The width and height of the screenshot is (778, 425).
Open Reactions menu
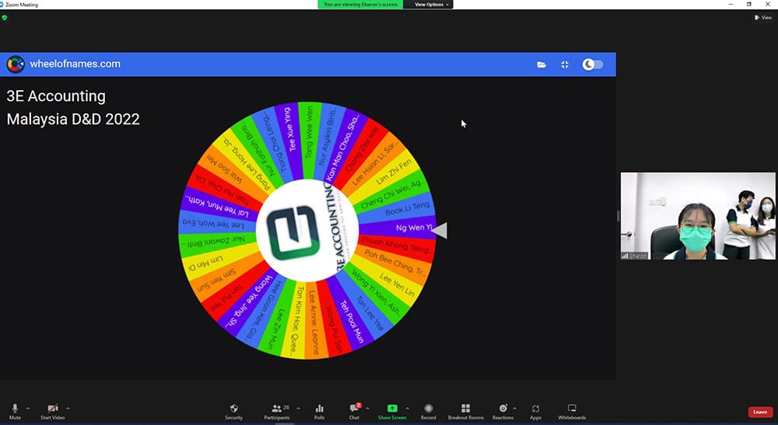[503, 411]
